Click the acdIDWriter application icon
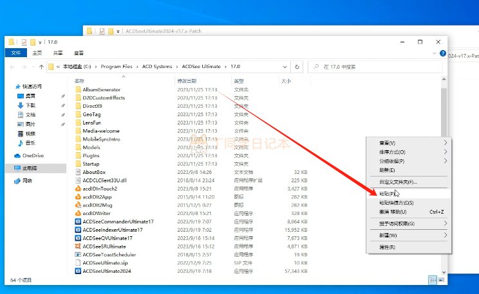Viewport: 479px width, 294px height. click(78, 213)
